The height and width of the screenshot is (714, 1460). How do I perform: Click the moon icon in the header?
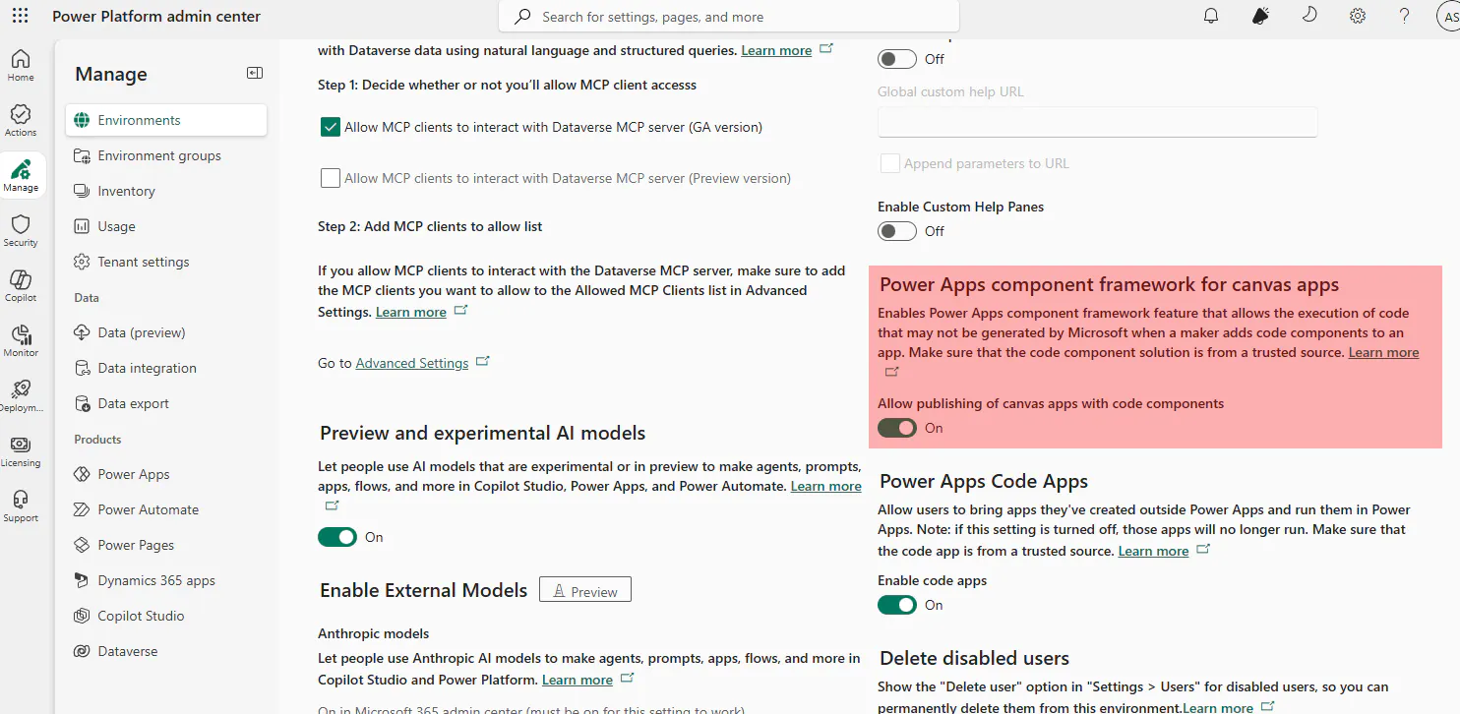[1308, 16]
